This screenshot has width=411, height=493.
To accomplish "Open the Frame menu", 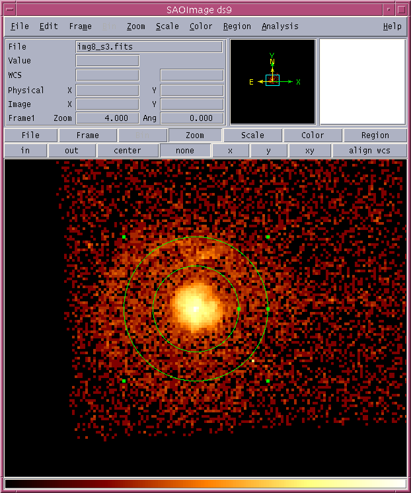I will tap(80, 26).
